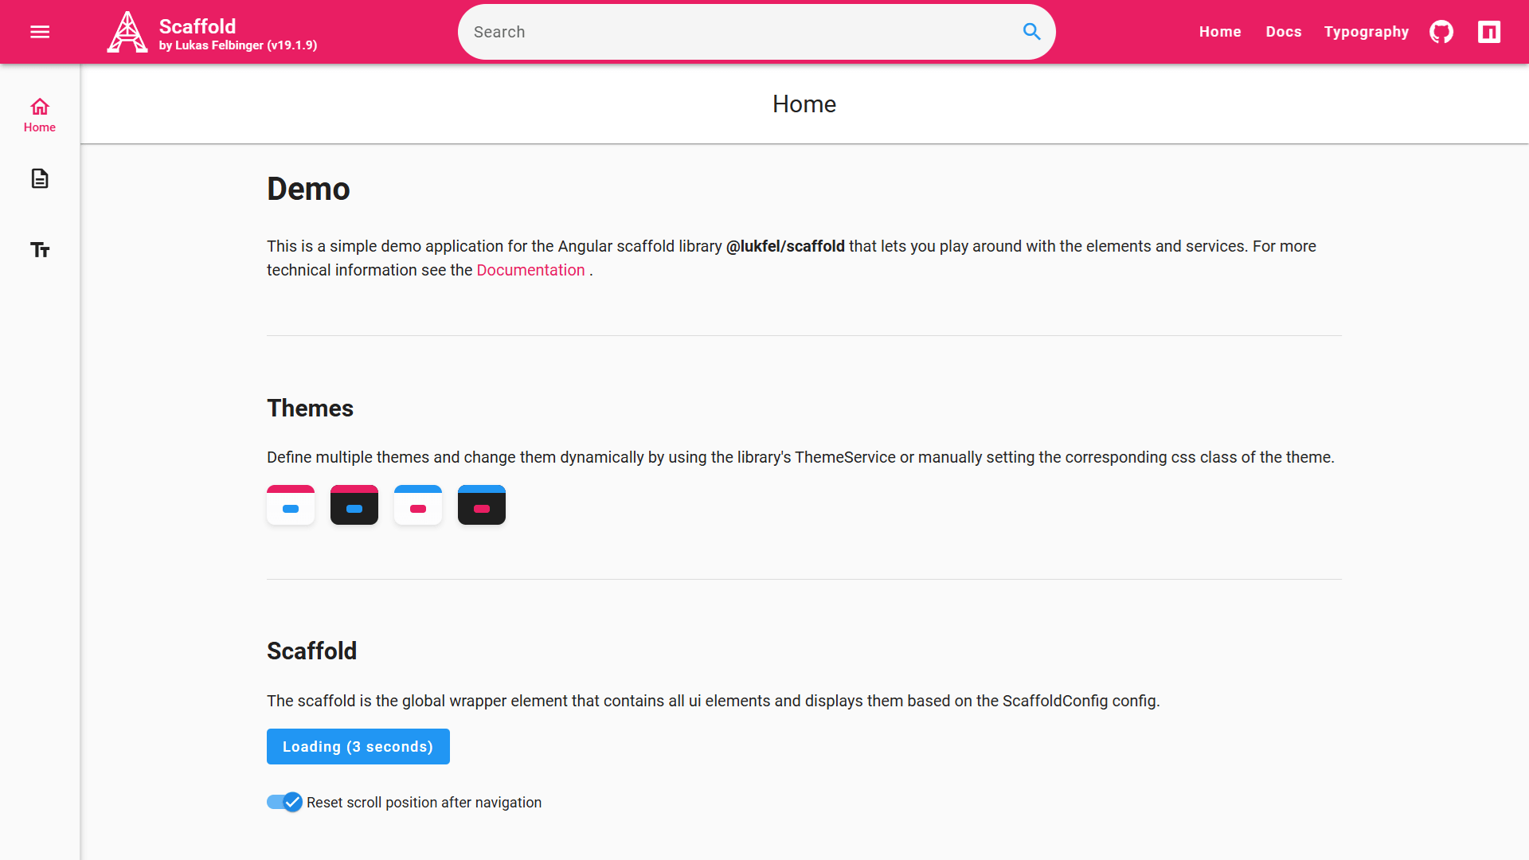Click the Scaffold tower logo
The image size is (1529, 860).
coord(127,32)
